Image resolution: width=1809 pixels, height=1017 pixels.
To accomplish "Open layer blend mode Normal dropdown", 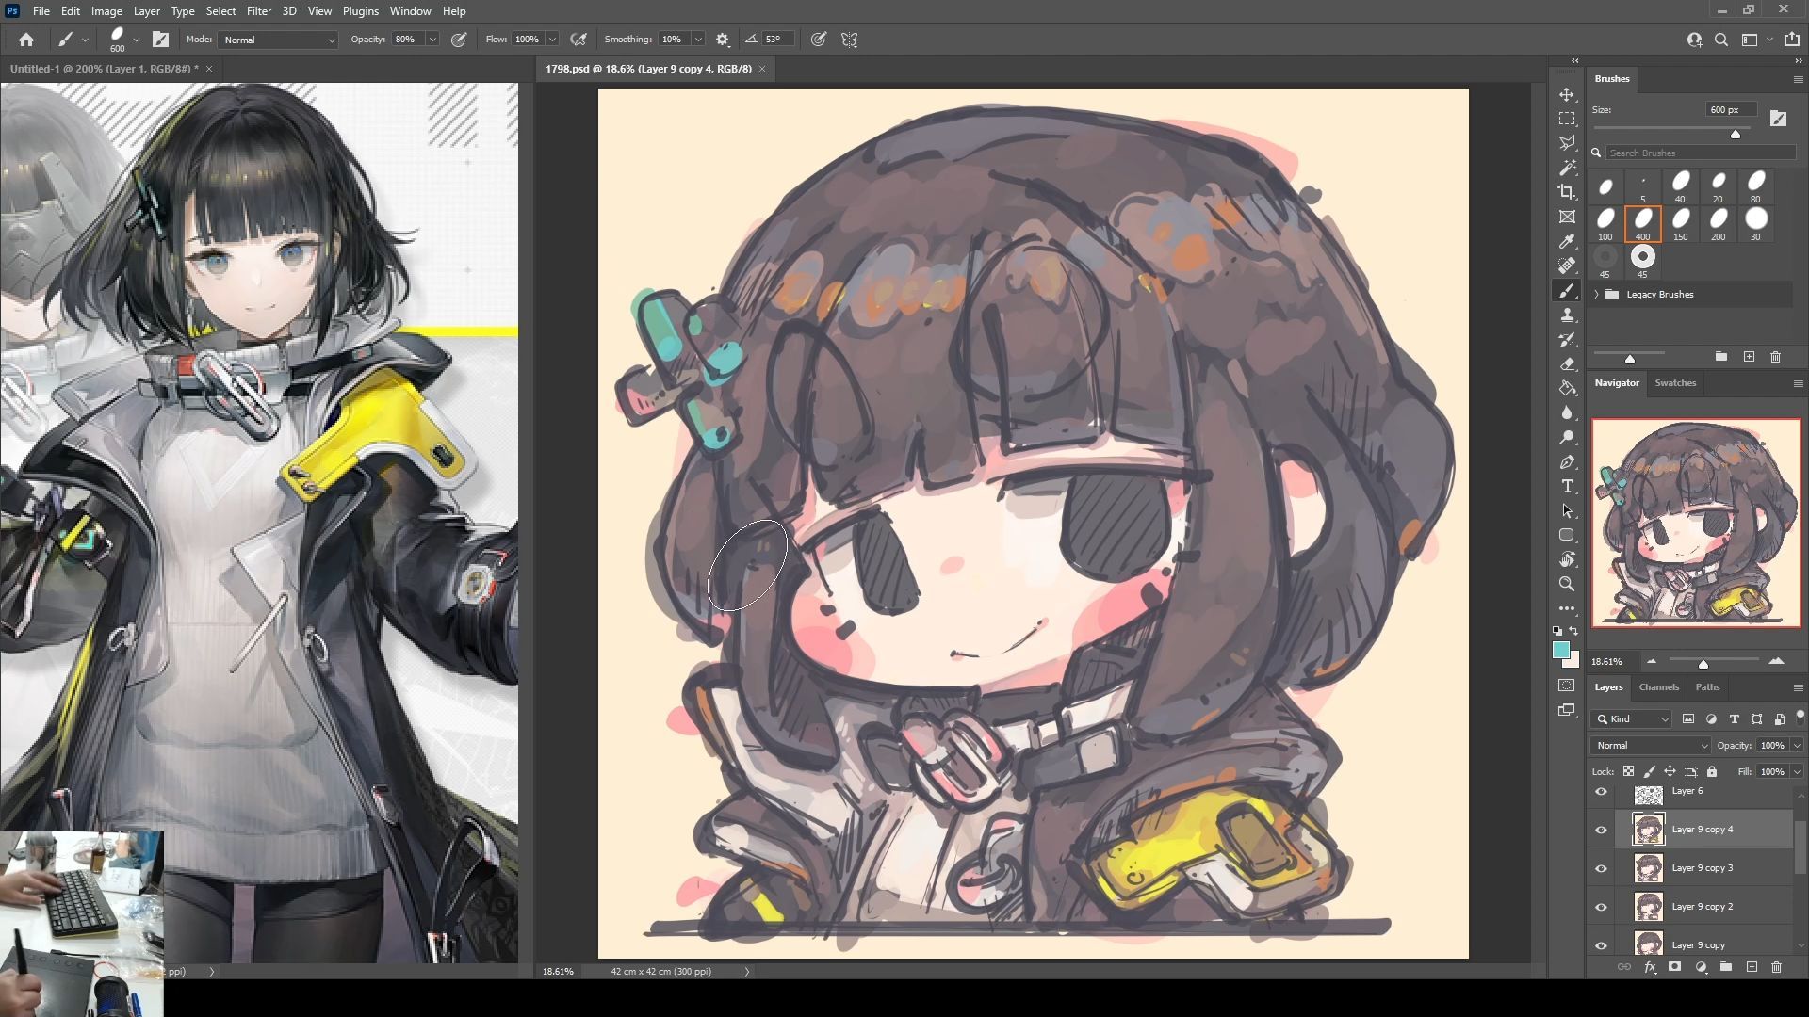I will 1651,746.
